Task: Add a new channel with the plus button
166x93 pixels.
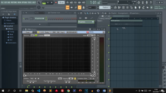Action: (40, 24)
